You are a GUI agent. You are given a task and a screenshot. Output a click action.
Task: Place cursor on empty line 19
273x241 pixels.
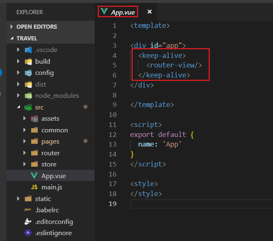201,204
